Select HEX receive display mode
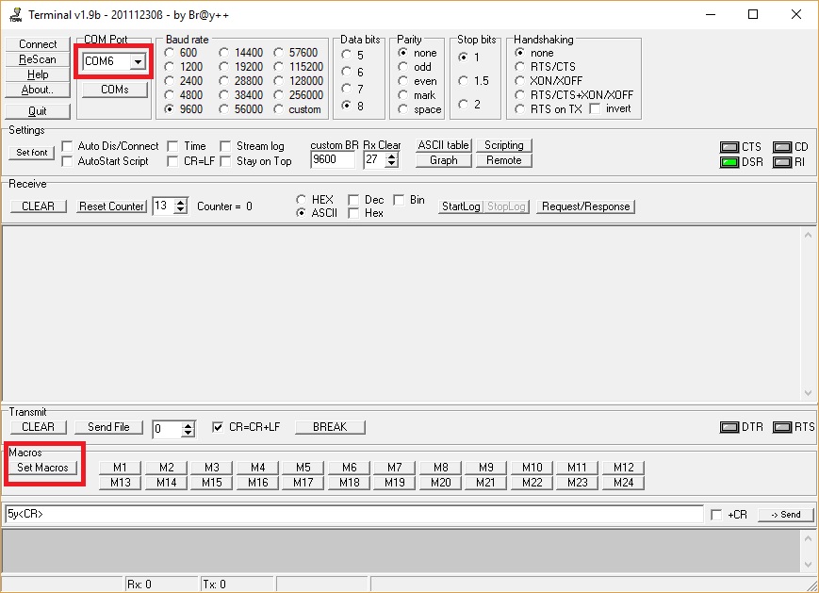 pos(301,200)
